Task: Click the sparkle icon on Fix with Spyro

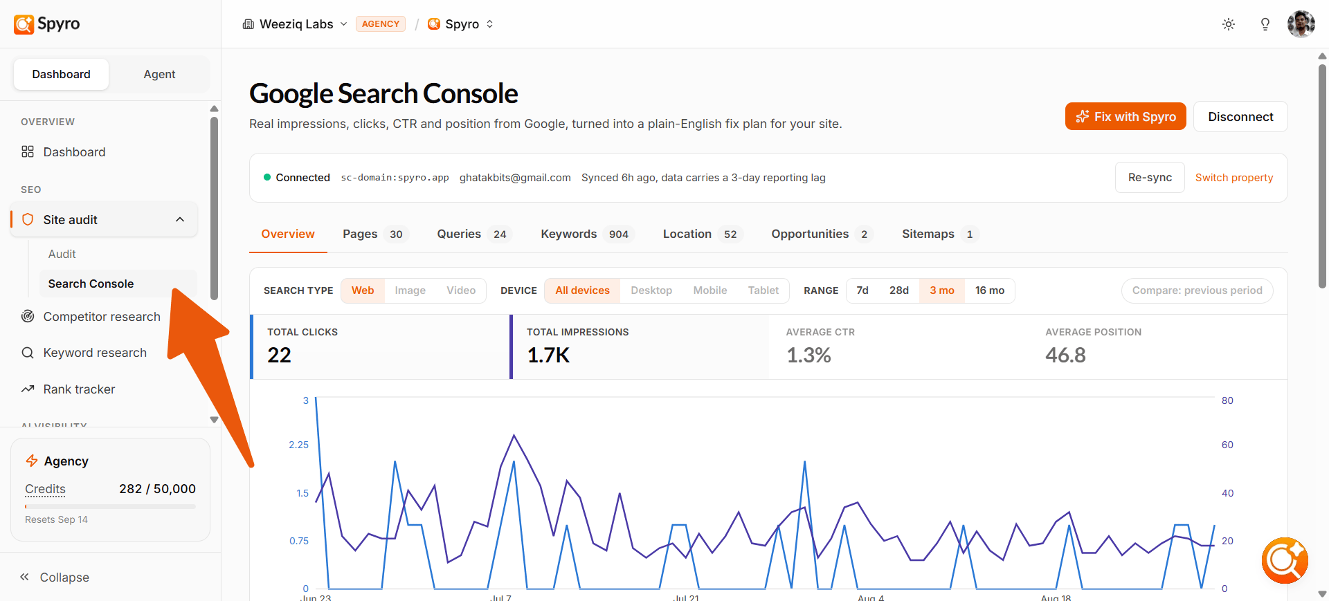Action: click(1083, 116)
